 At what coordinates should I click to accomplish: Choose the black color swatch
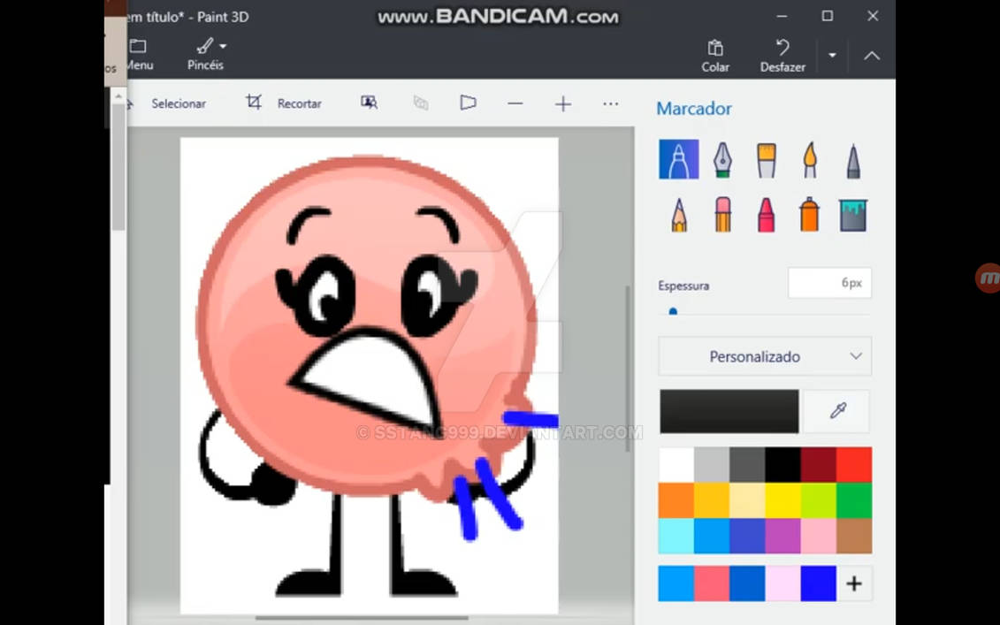783,464
